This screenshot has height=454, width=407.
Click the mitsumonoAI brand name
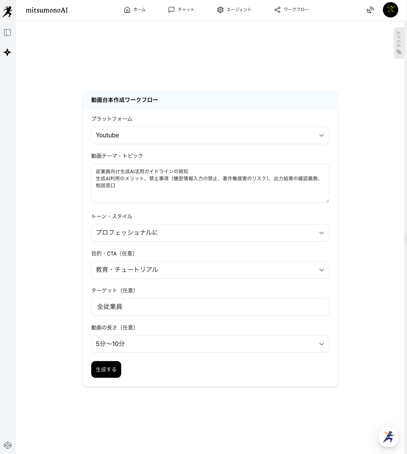coord(47,10)
